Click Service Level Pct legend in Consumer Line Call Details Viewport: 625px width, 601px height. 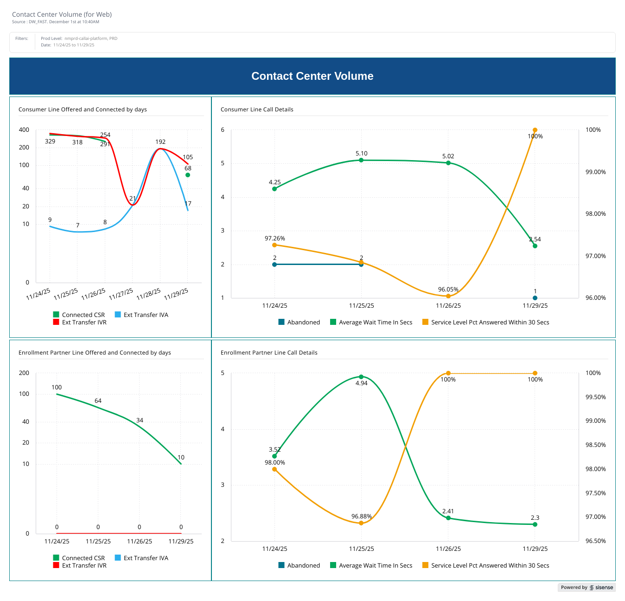tap(485, 322)
